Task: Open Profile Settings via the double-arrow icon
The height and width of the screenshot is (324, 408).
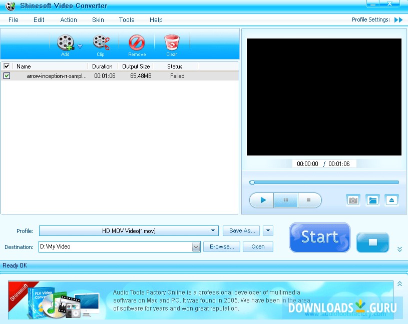Action: 398,20
